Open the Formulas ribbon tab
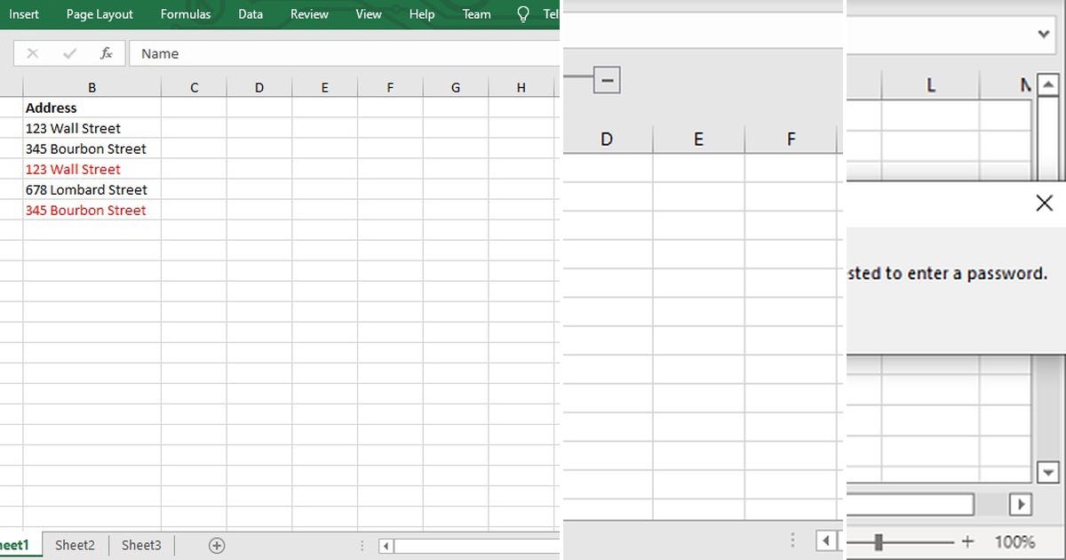The height and width of the screenshot is (560, 1066). click(186, 14)
